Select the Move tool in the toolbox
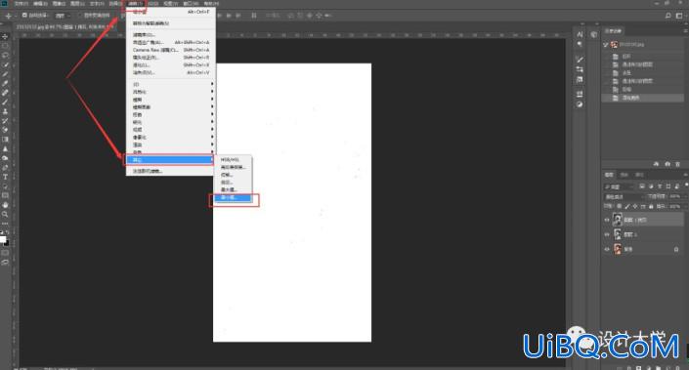This screenshot has width=689, height=370. coord(5,36)
